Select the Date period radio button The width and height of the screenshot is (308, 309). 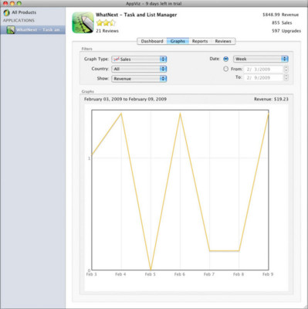point(226,59)
